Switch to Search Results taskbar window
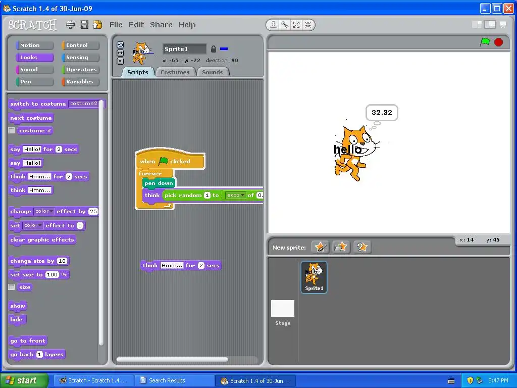Viewport: 517px width, 388px height. (x=174, y=380)
